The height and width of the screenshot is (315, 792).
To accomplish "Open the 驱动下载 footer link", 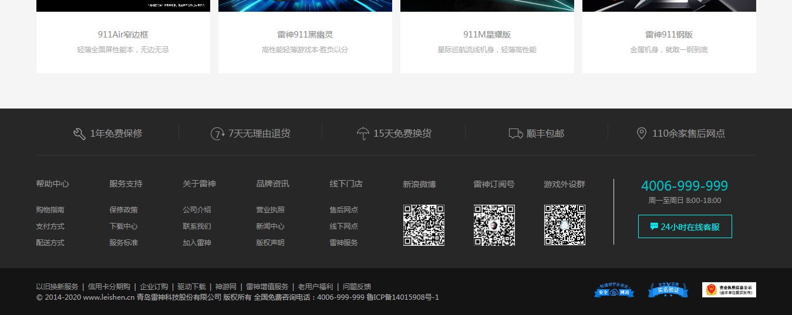I will click(x=192, y=287).
